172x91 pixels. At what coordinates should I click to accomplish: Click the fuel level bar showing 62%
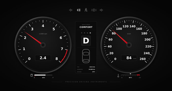(43, 75)
